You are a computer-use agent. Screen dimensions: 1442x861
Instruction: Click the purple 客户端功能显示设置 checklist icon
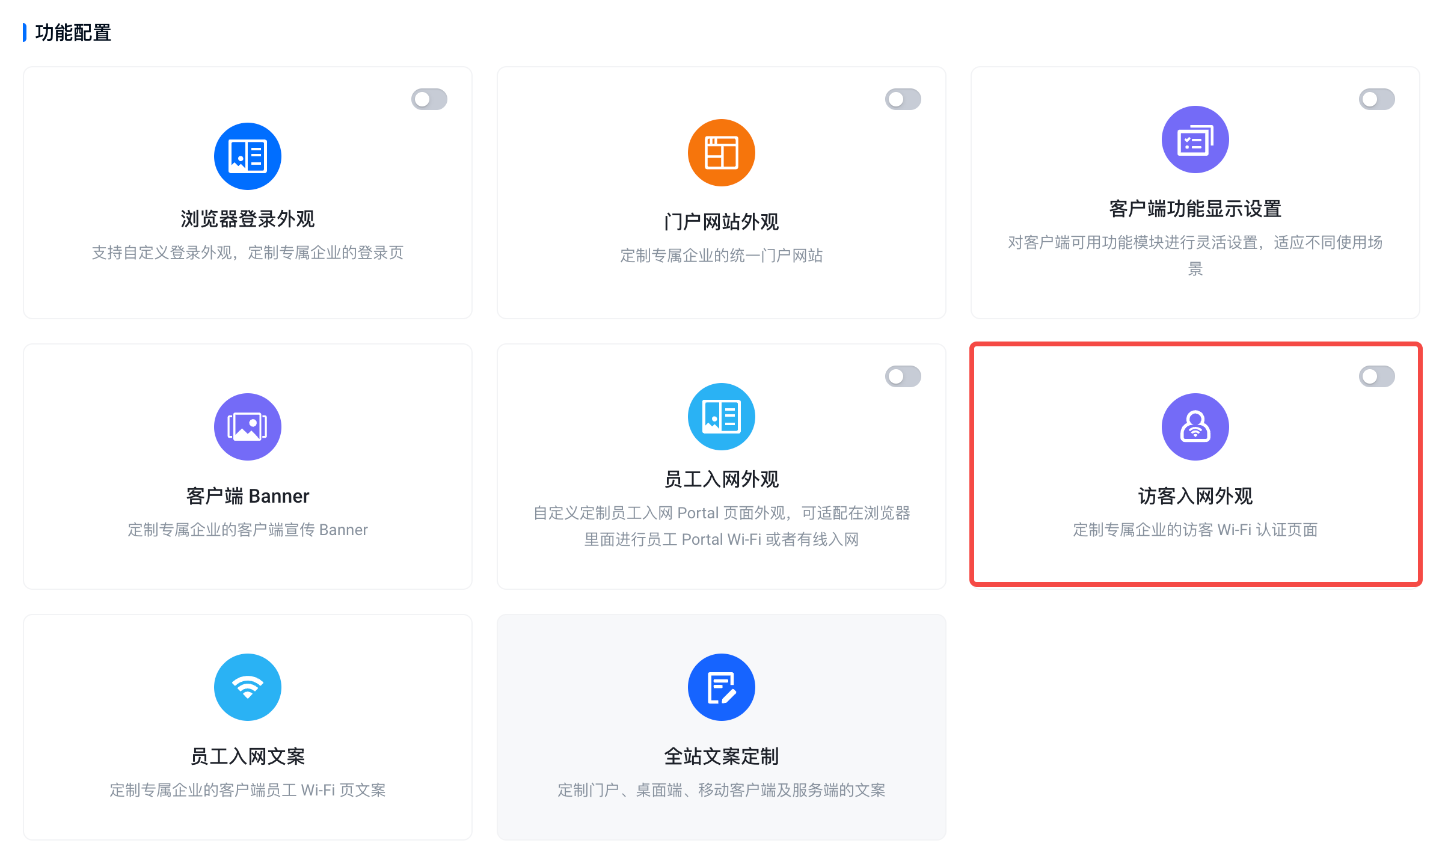pos(1195,139)
